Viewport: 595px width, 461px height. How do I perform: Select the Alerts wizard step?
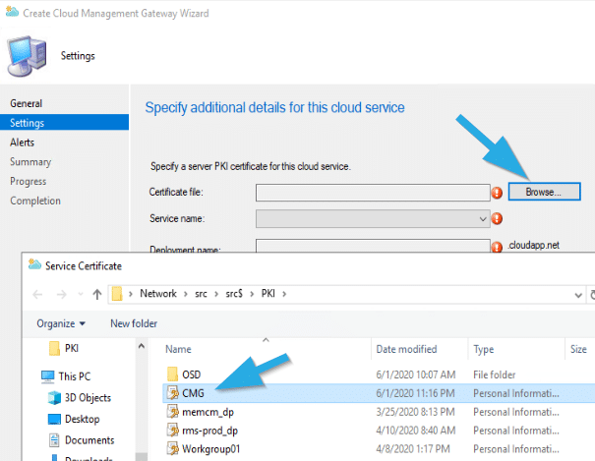(x=23, y=143)
